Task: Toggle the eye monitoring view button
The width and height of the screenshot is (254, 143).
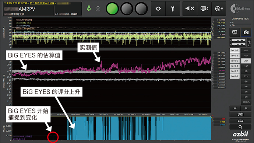Action: [x=158, y=8]
